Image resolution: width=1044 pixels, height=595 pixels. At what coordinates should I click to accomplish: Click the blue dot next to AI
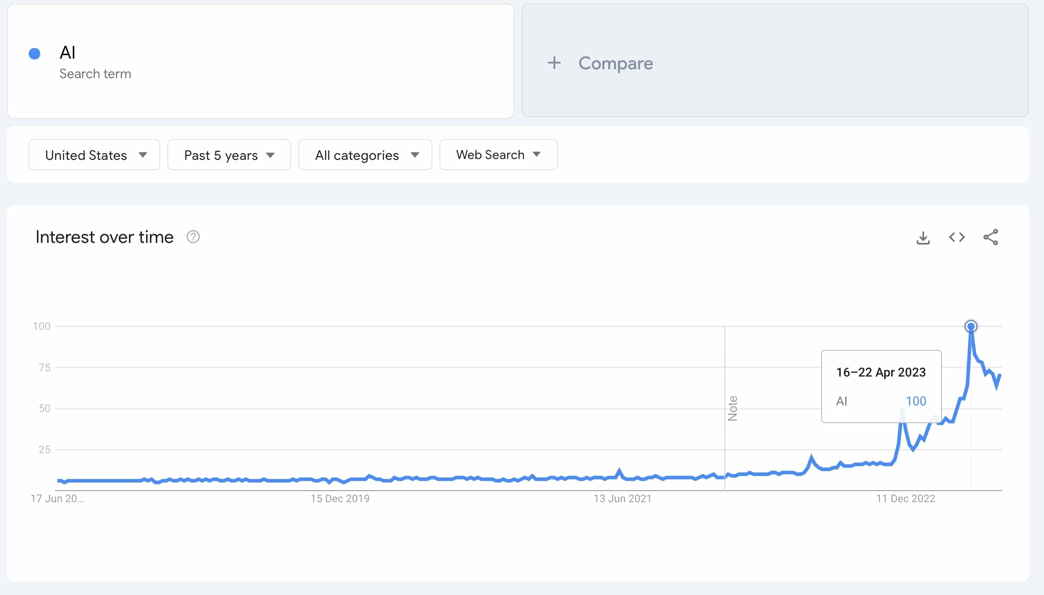pos(35,54)
